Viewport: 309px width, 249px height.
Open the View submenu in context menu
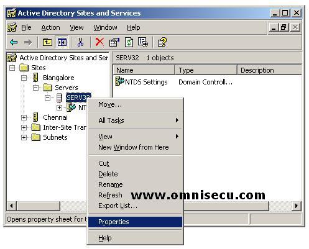click(x=135, y=137)
